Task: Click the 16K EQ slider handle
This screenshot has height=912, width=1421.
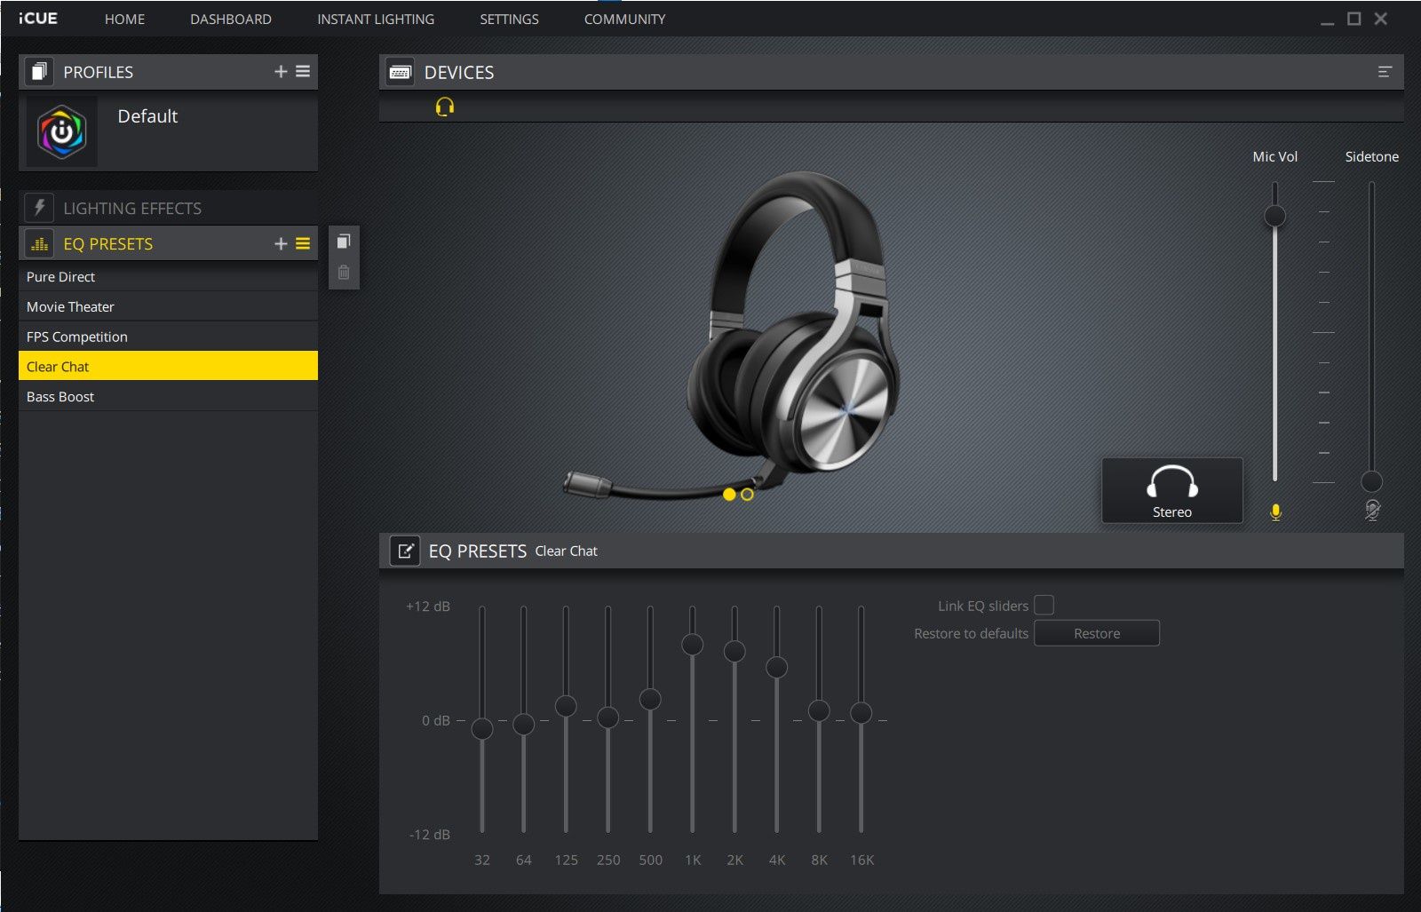Action: pyautogui.click(x=861, y=712)
